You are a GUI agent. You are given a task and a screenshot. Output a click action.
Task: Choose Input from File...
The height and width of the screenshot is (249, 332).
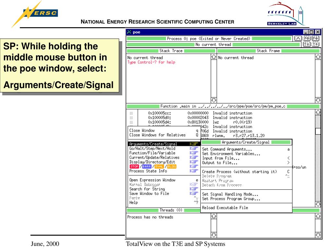246,158
